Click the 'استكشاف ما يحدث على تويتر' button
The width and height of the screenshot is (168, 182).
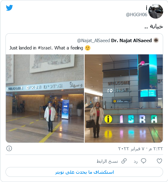[x=84, y=172]
